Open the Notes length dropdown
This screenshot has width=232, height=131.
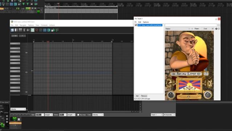63,115
